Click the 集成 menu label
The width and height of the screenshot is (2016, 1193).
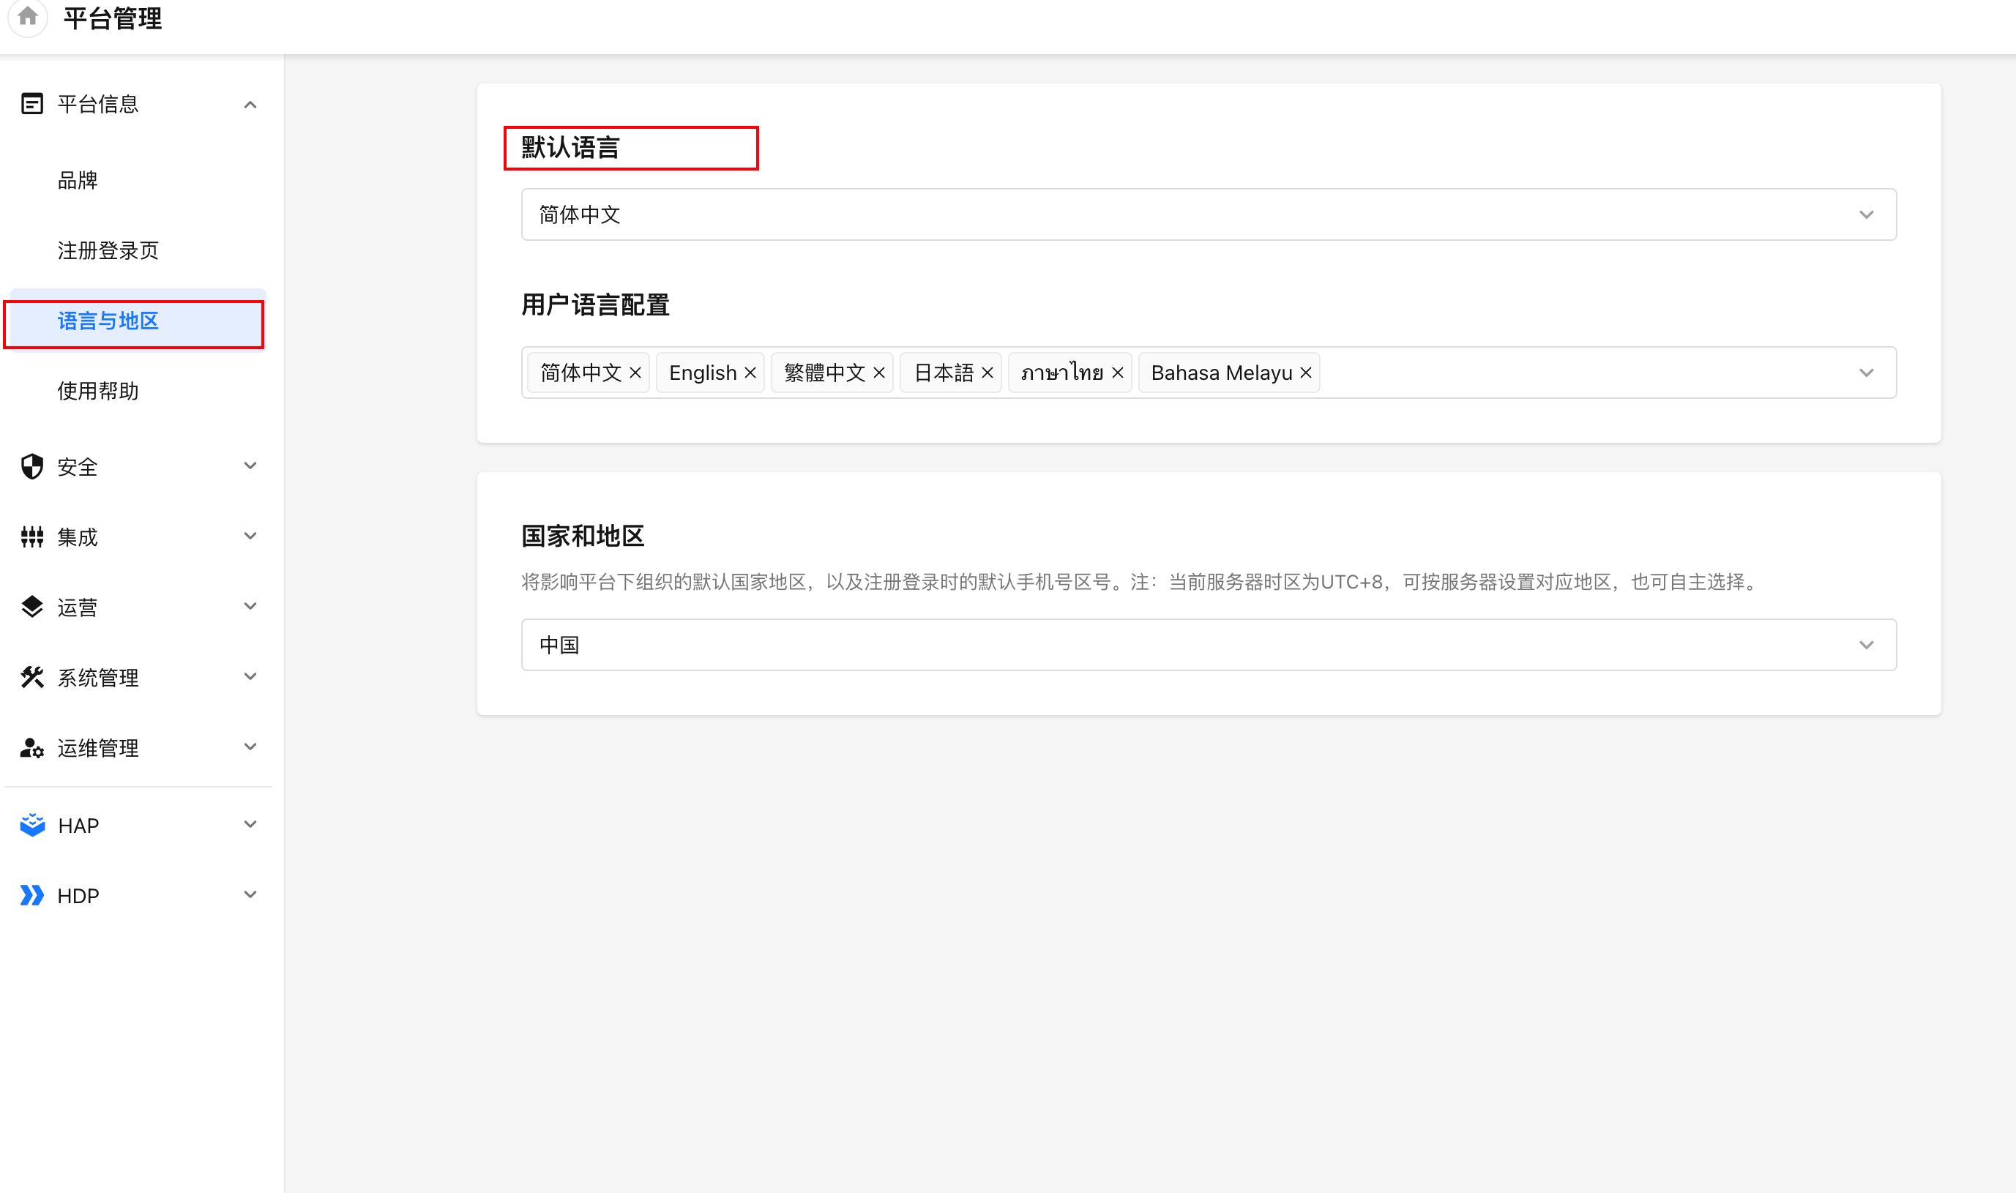tap(77, 537)
